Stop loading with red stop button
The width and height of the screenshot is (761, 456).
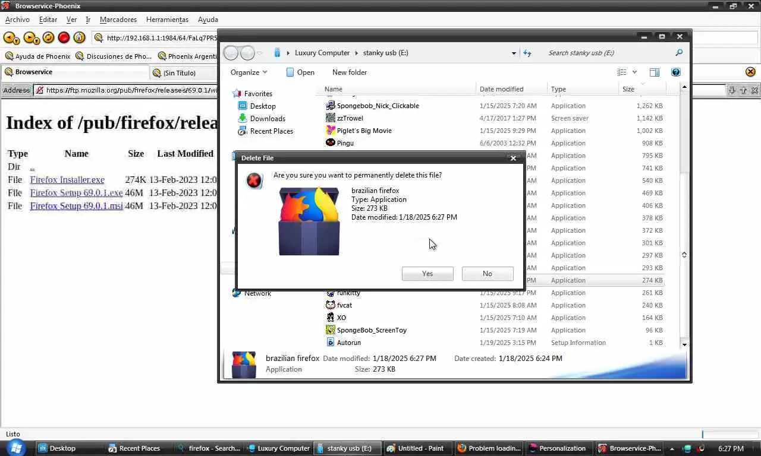click(64, 38)
